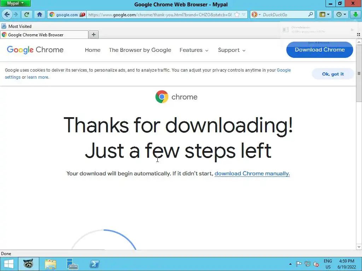Dismiss cookies with Ok, got it
The height and width of the screenshot is (271, 362).
pyautogui.click(x=333, y=74)
